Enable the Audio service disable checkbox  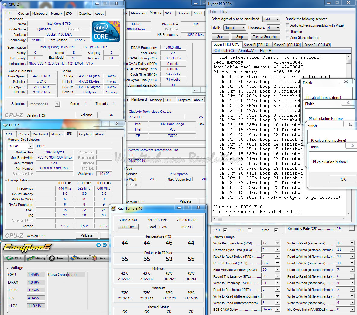[x=288, y=25]
